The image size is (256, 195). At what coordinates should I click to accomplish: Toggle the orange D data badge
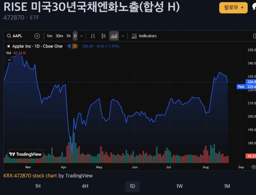(x=75, y=46)
